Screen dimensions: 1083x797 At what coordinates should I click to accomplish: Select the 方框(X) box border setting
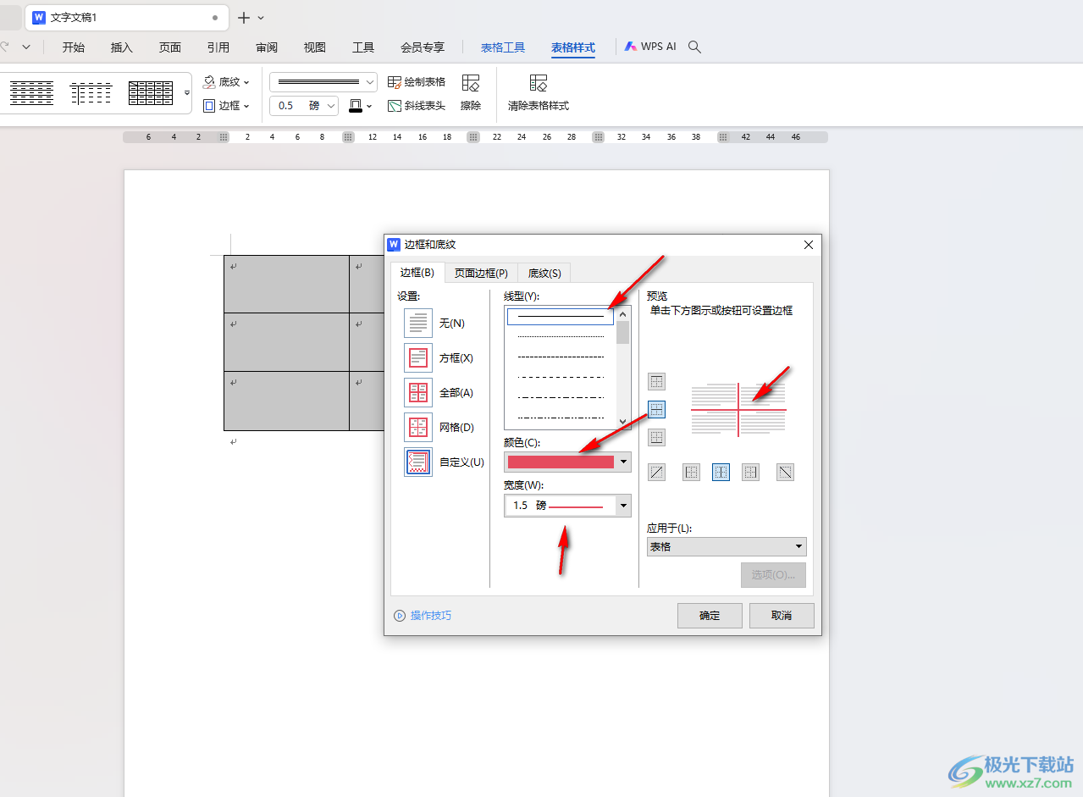pos(418,358)
